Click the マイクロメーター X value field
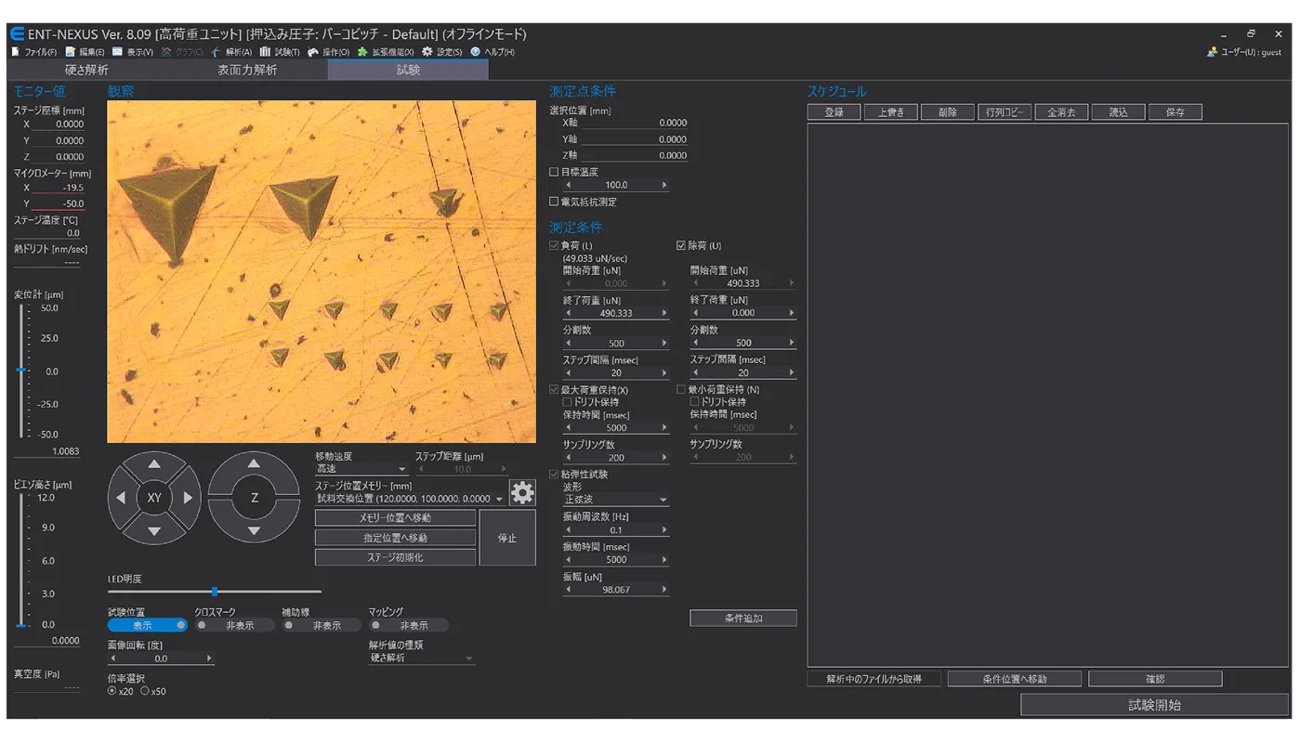This screenshot has height=743, width=1301. (x=59, y=188)
